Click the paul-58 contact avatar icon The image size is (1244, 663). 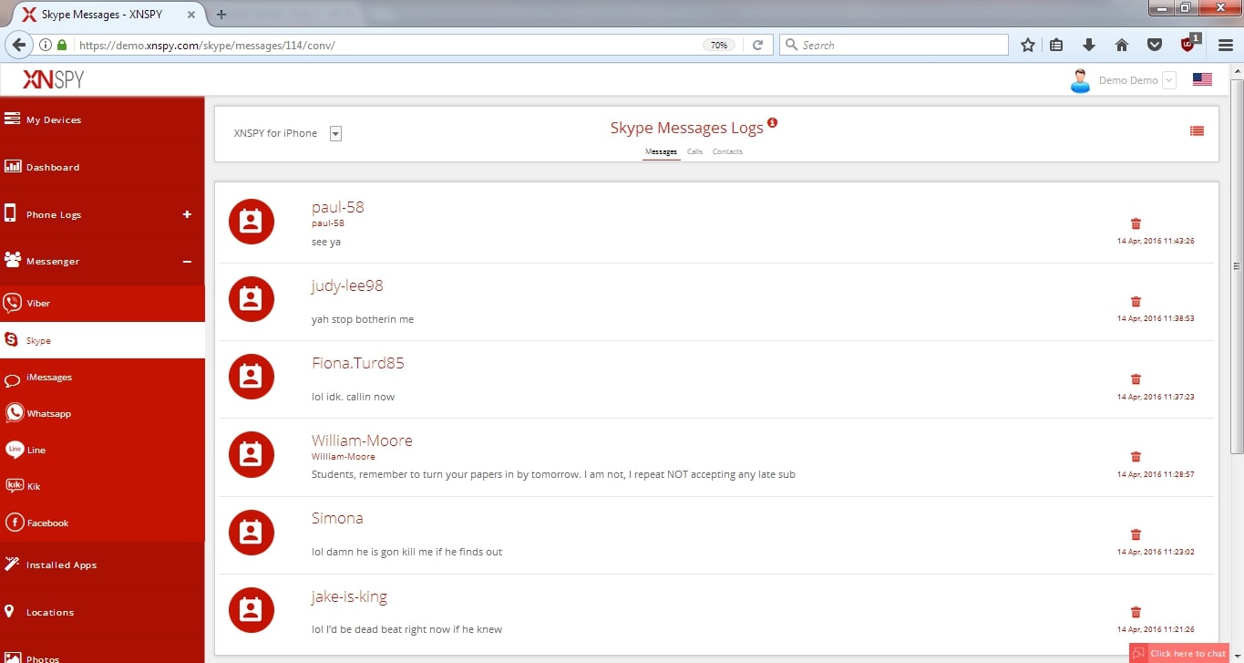tap(252, 222)
